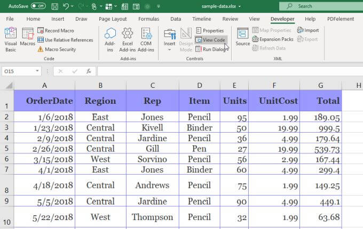Switch to the Home tab

point(33,19)
